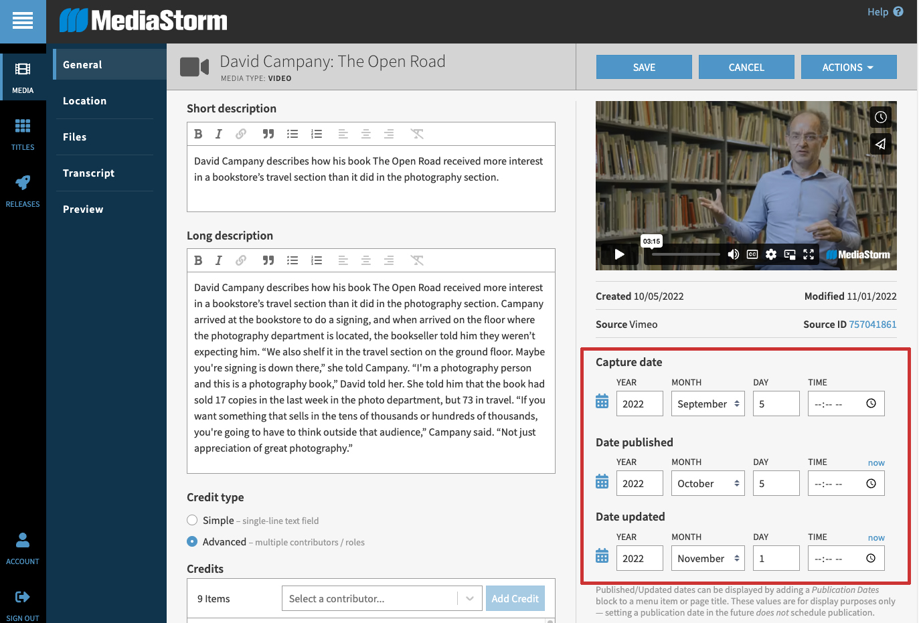This screenshot has height=623, width=919.
Task: Clear formatting in Short description toolbar
Action: pos(417,134)
